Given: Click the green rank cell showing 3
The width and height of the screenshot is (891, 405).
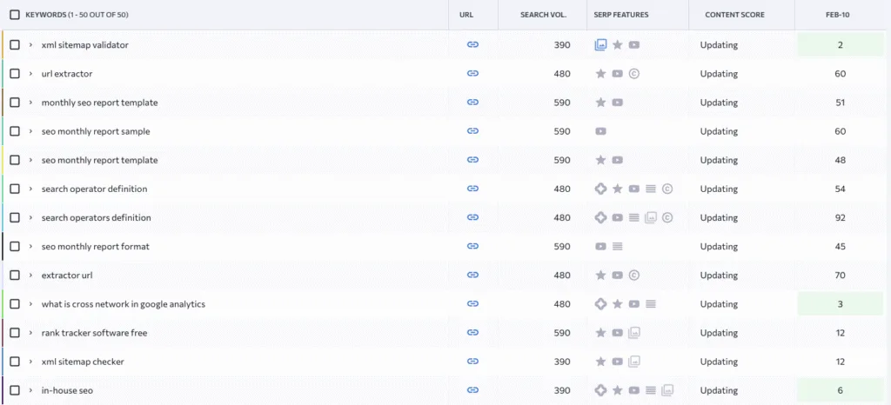Looking at the screenshot, I should (841, 304).
